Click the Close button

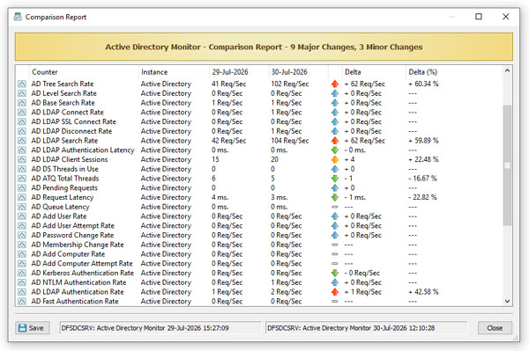tap(495, 328)
